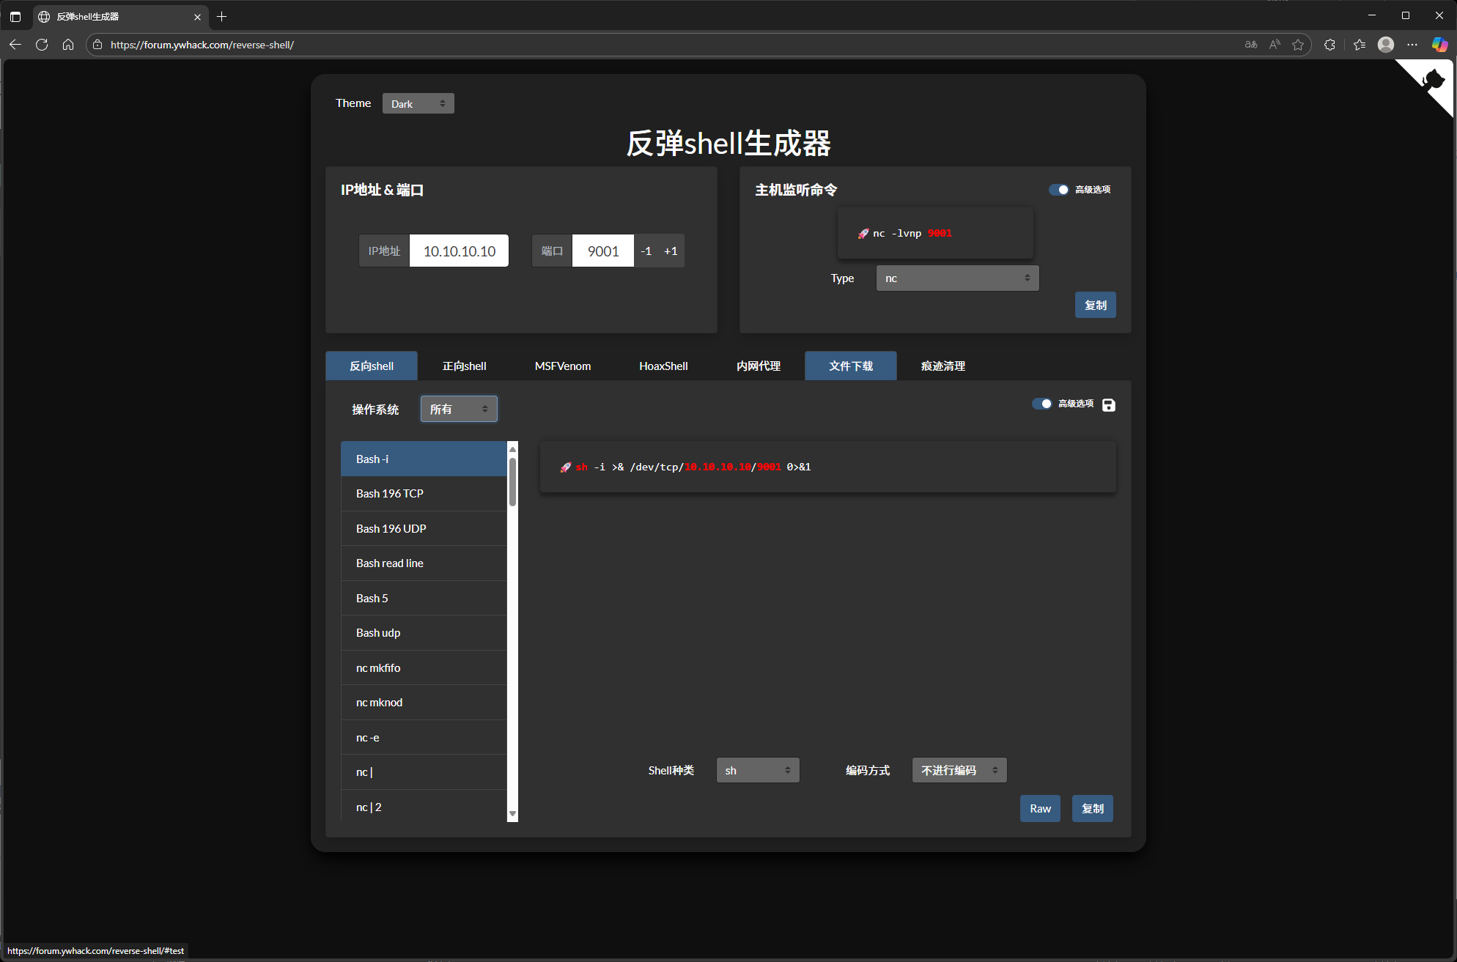Click 复制 button in listener panel
Image resolution: width=1457 pixels, height=962 pixels.
(x=1095, y=306)
